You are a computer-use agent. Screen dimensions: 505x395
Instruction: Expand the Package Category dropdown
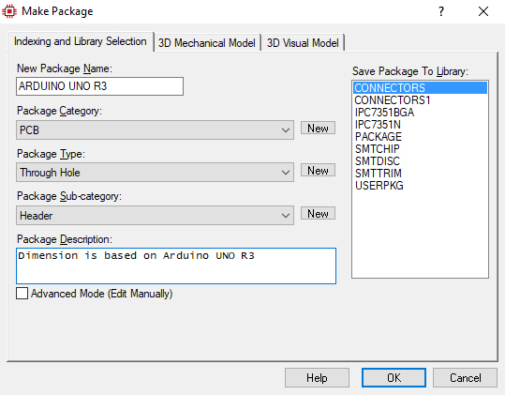coord(155,130)
